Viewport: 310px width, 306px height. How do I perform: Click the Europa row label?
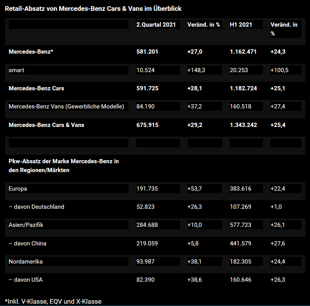[x=18, y=188]
